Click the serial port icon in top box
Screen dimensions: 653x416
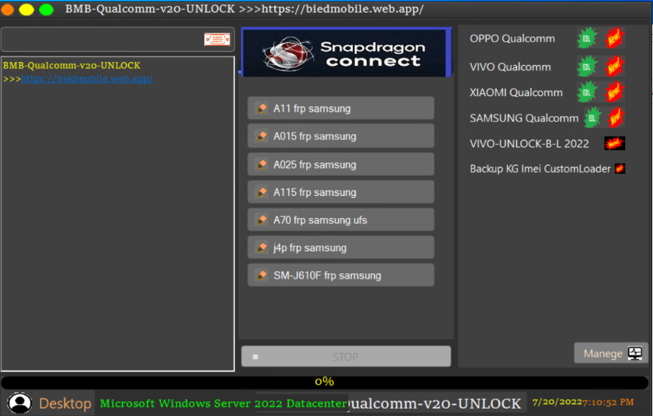tap(217, 39)
